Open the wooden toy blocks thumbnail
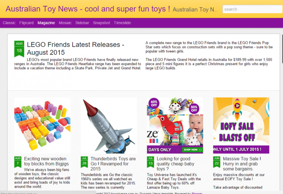The image size is (283, 194). [x=42, y=126]
